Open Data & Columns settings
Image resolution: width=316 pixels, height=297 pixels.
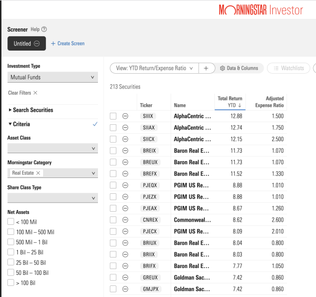point(239,68)
